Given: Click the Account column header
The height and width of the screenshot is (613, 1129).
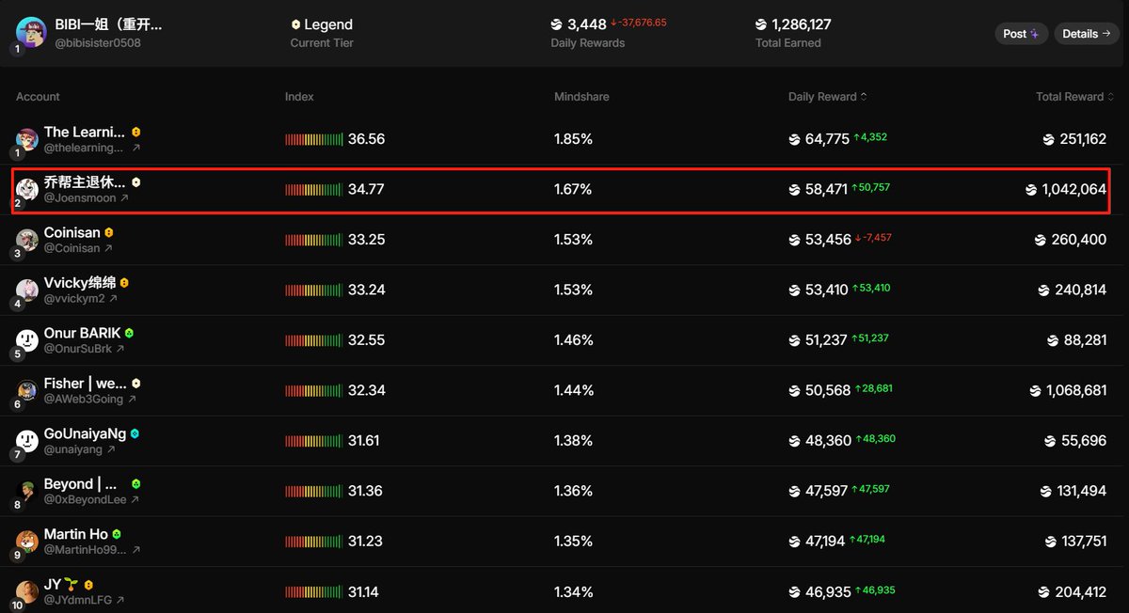Looking at the screenshot, I should click(38, 97).
